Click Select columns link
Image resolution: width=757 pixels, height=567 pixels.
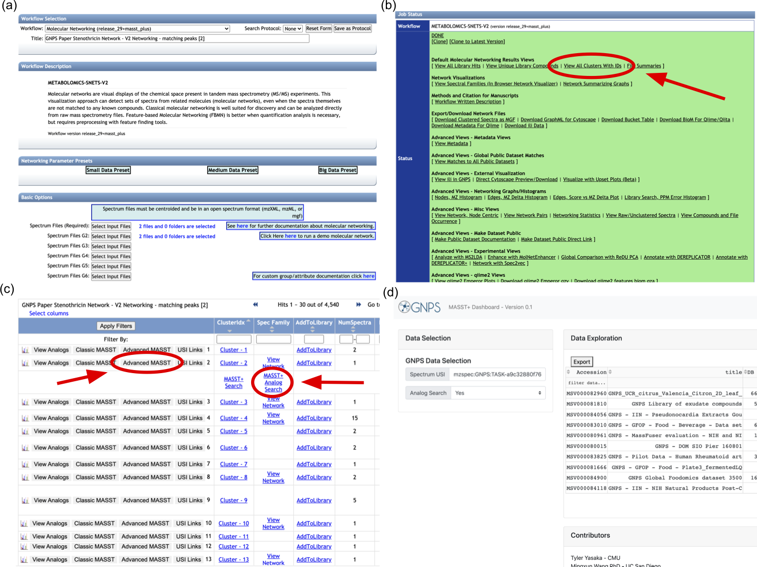pos(49,313)
